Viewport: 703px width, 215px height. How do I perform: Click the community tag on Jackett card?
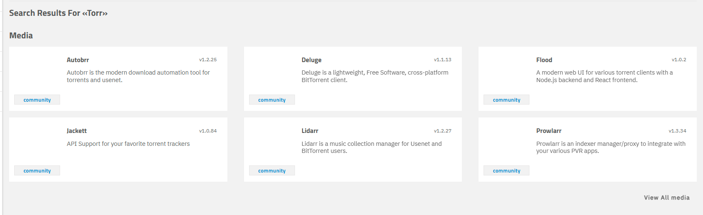37,171
